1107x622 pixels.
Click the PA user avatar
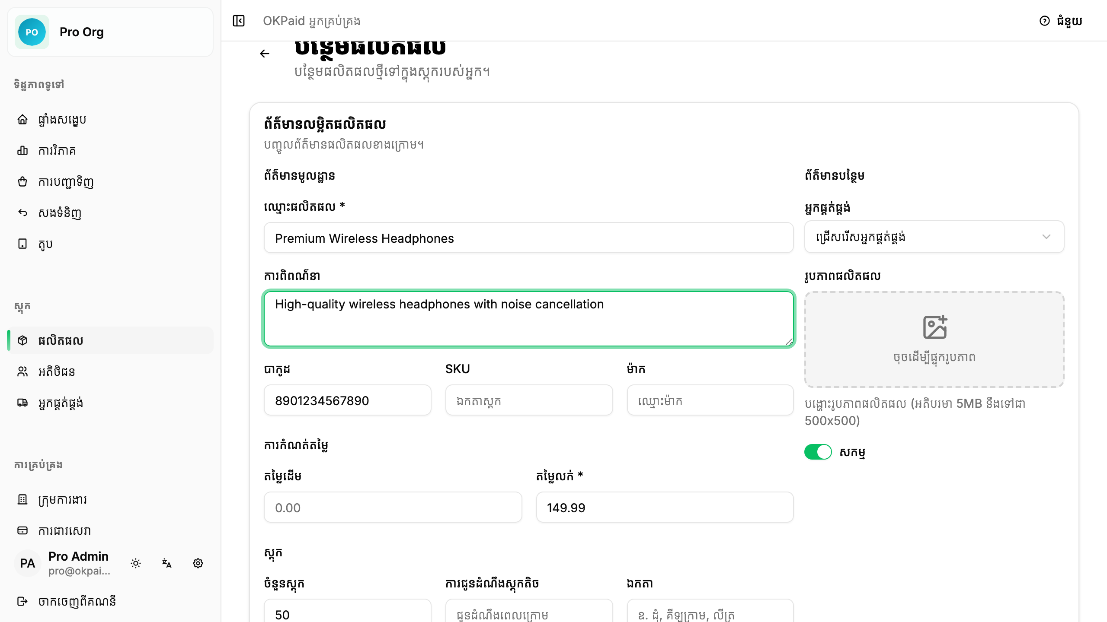tap(27, 563)
